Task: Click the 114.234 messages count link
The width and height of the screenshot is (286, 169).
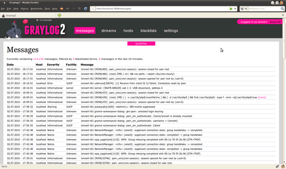Action: [38, 59]
